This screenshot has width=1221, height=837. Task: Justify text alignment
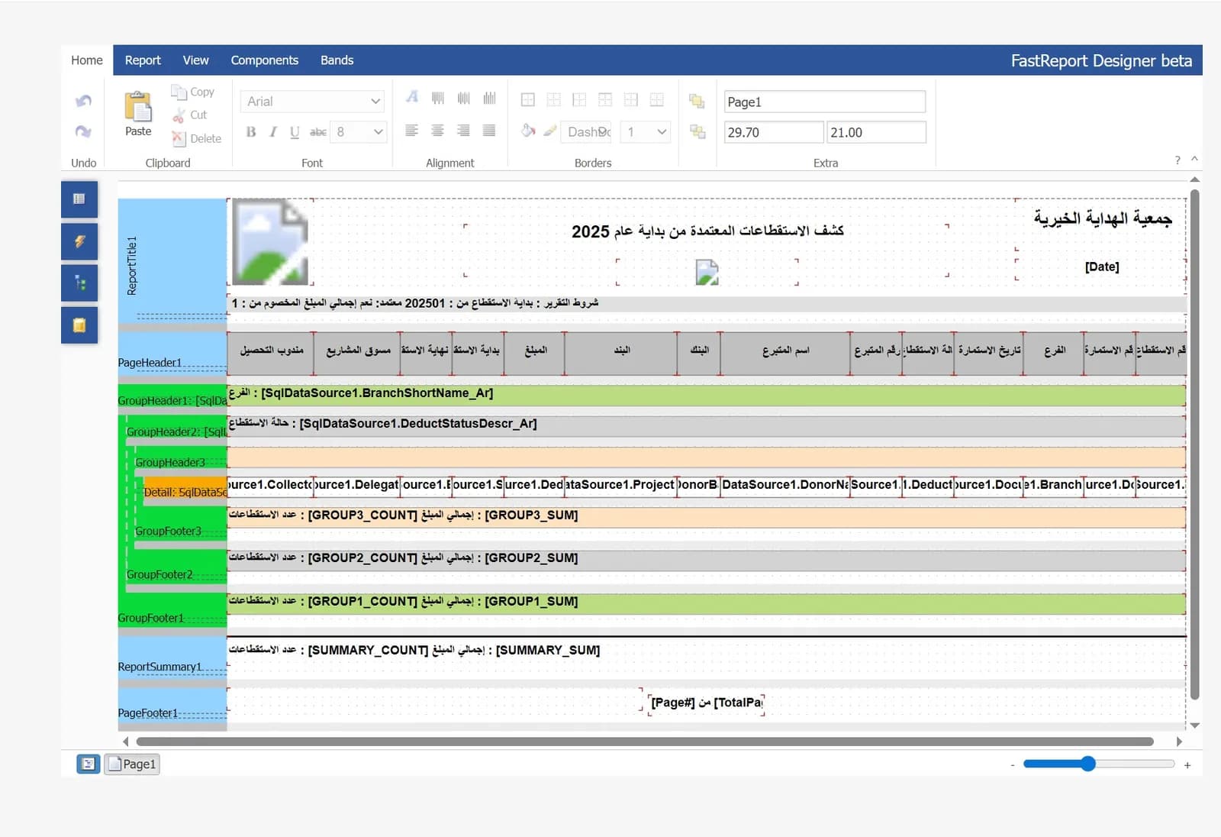[489, 131]
